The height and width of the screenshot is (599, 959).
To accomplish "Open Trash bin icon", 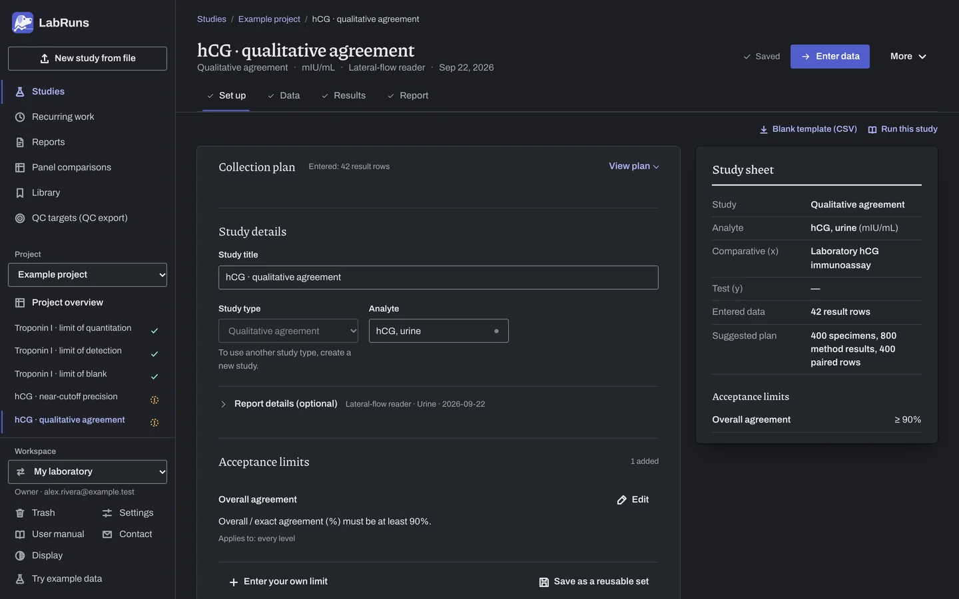I will 20,513.
